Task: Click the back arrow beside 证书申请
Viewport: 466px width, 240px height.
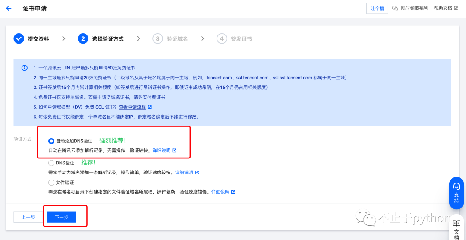Action: point(9,8)
